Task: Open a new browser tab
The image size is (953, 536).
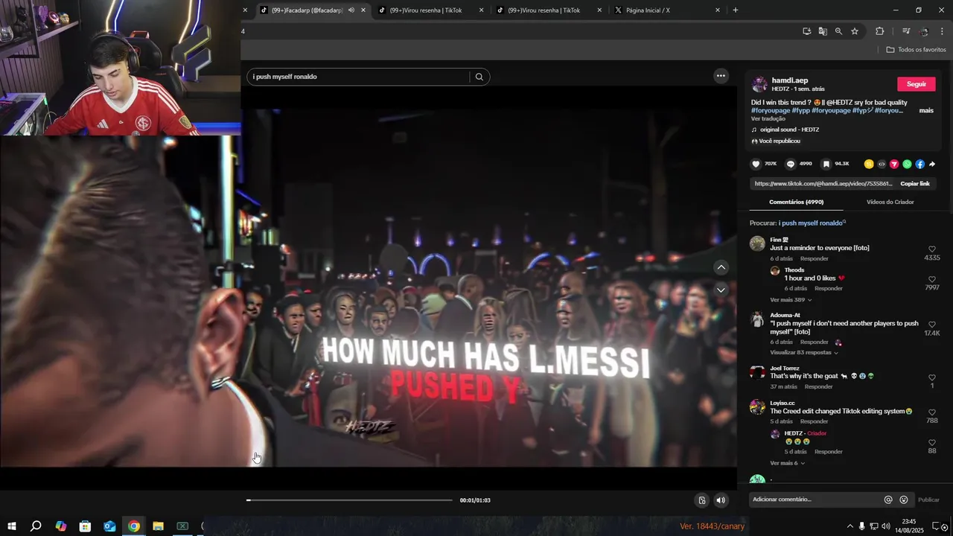Action: (736, 10)
